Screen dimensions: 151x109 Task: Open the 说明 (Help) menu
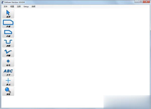tap(33, 7)
